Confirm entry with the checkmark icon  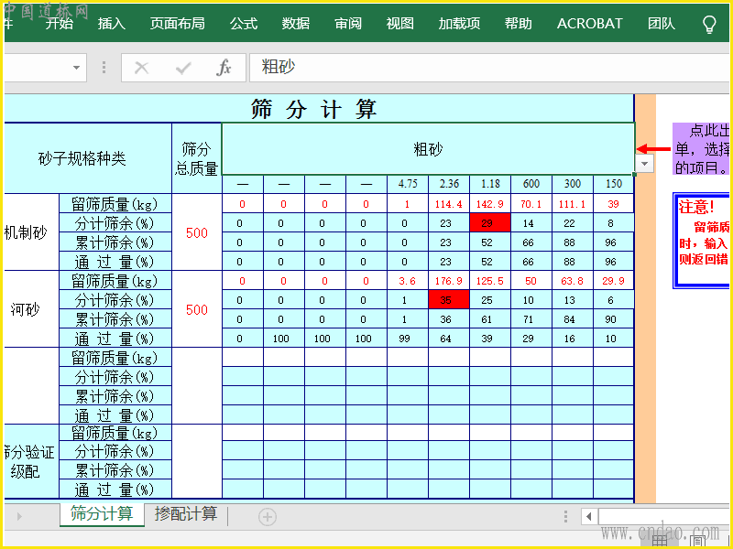182,68
